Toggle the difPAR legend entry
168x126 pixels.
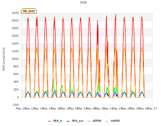[x=94, y=121]
